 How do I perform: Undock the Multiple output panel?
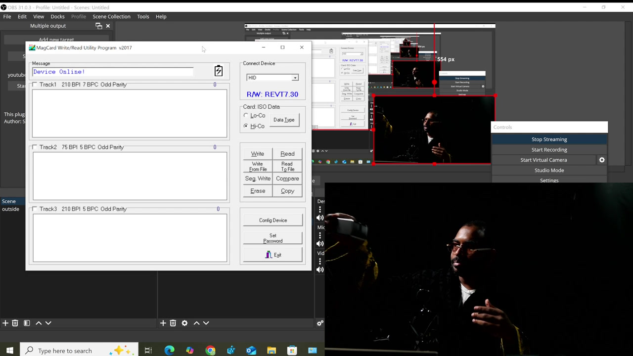click(x=99, y=26)
